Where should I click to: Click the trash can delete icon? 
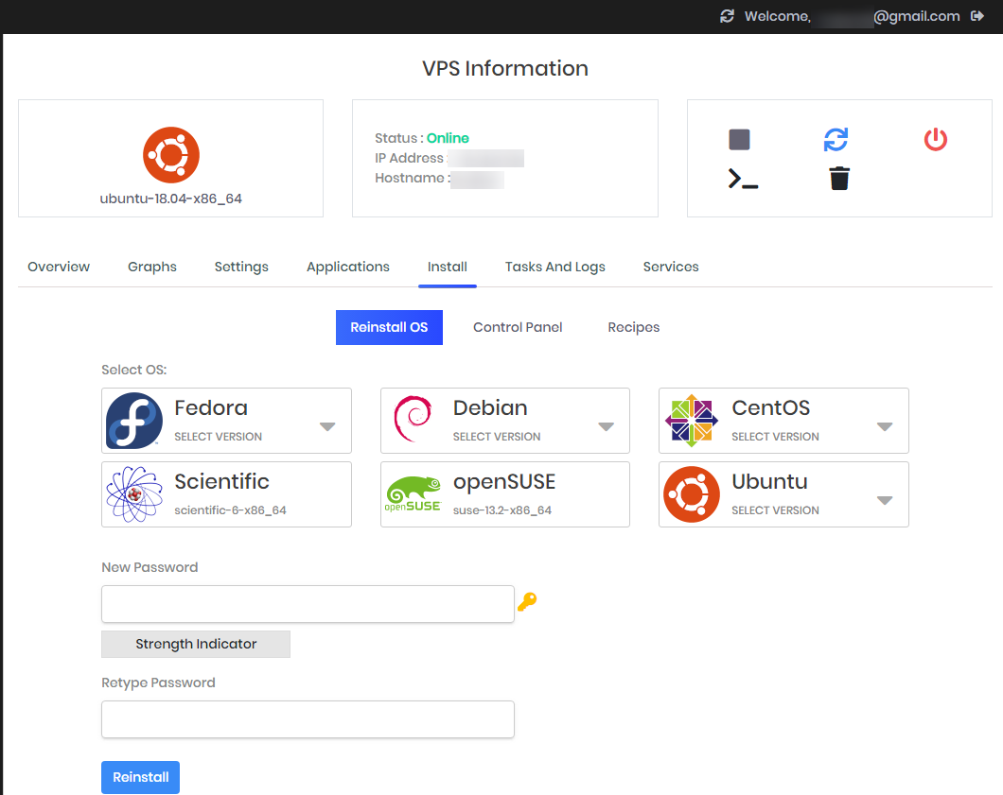(x=839, y=179)
